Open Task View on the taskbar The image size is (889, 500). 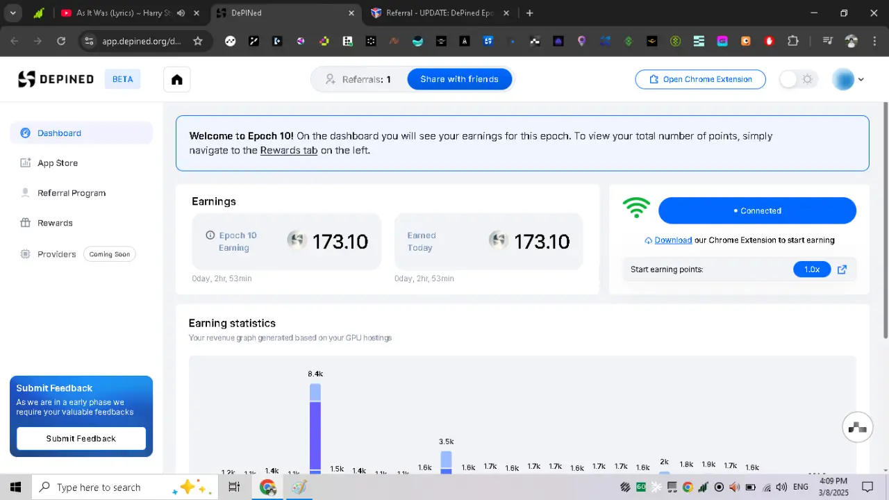coord(234,487)
